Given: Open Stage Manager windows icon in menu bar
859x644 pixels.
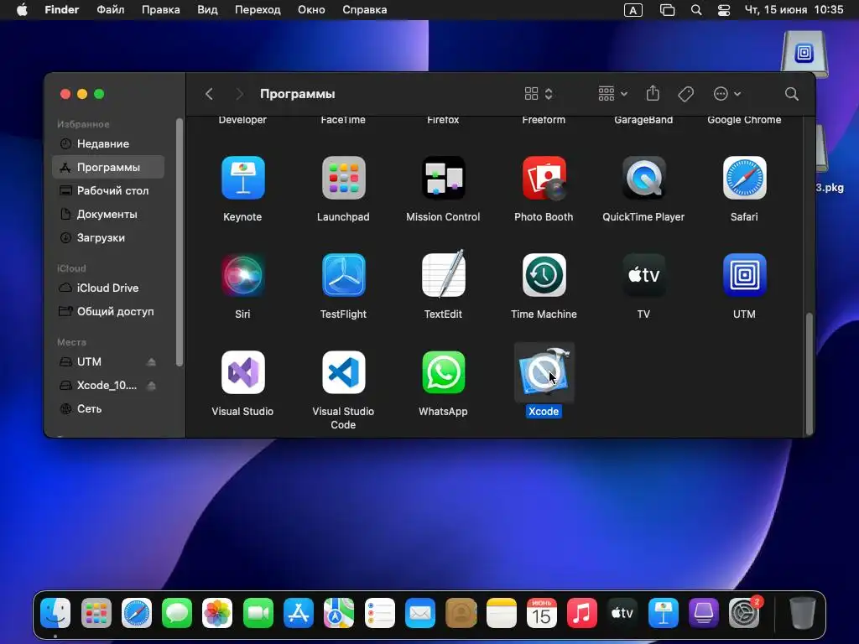Looking at the screenshot, I should coord(667,10).
